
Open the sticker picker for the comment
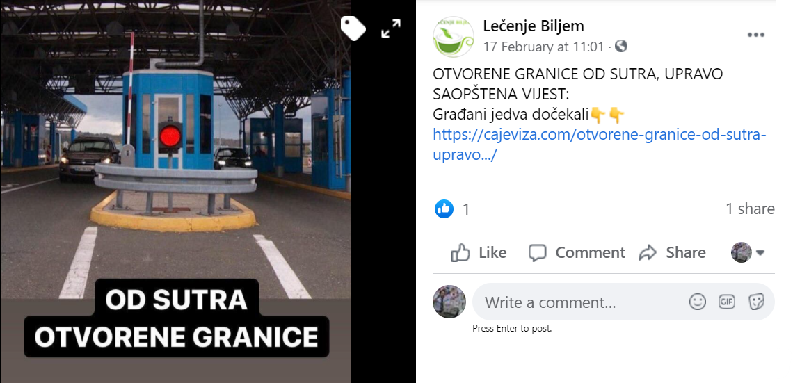(x=756, y=302)
